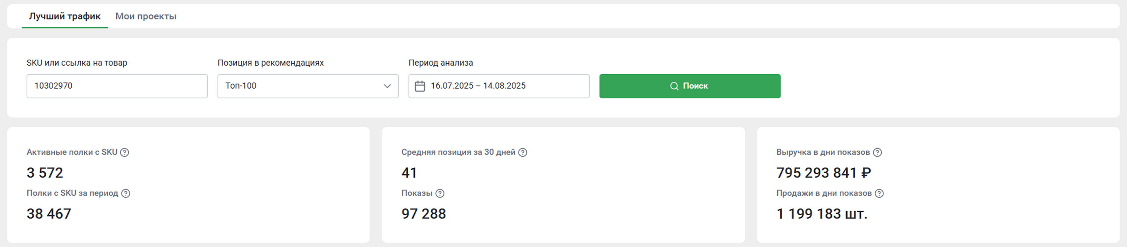Click the question mark next to Показы

pos(440,193)
